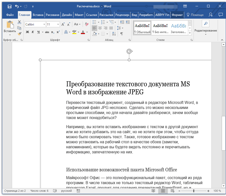Image resolution: width=226 pixels, height=196 pixels.
Task: Expand the highlight color arrow
Action: pyautogui.click(x=78, y=32)
